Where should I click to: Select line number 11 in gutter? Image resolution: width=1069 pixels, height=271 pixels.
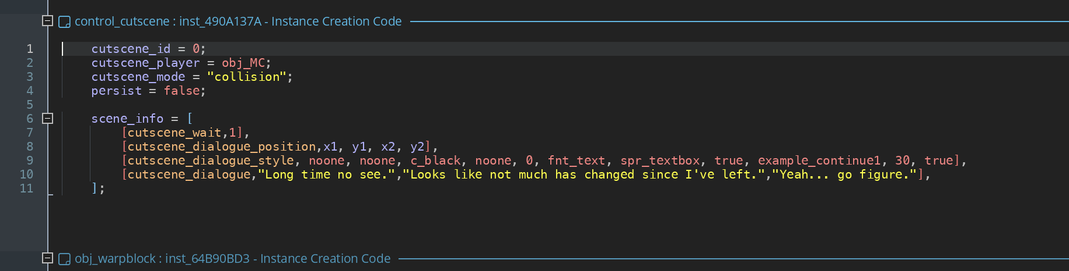[x=26, y=188]
